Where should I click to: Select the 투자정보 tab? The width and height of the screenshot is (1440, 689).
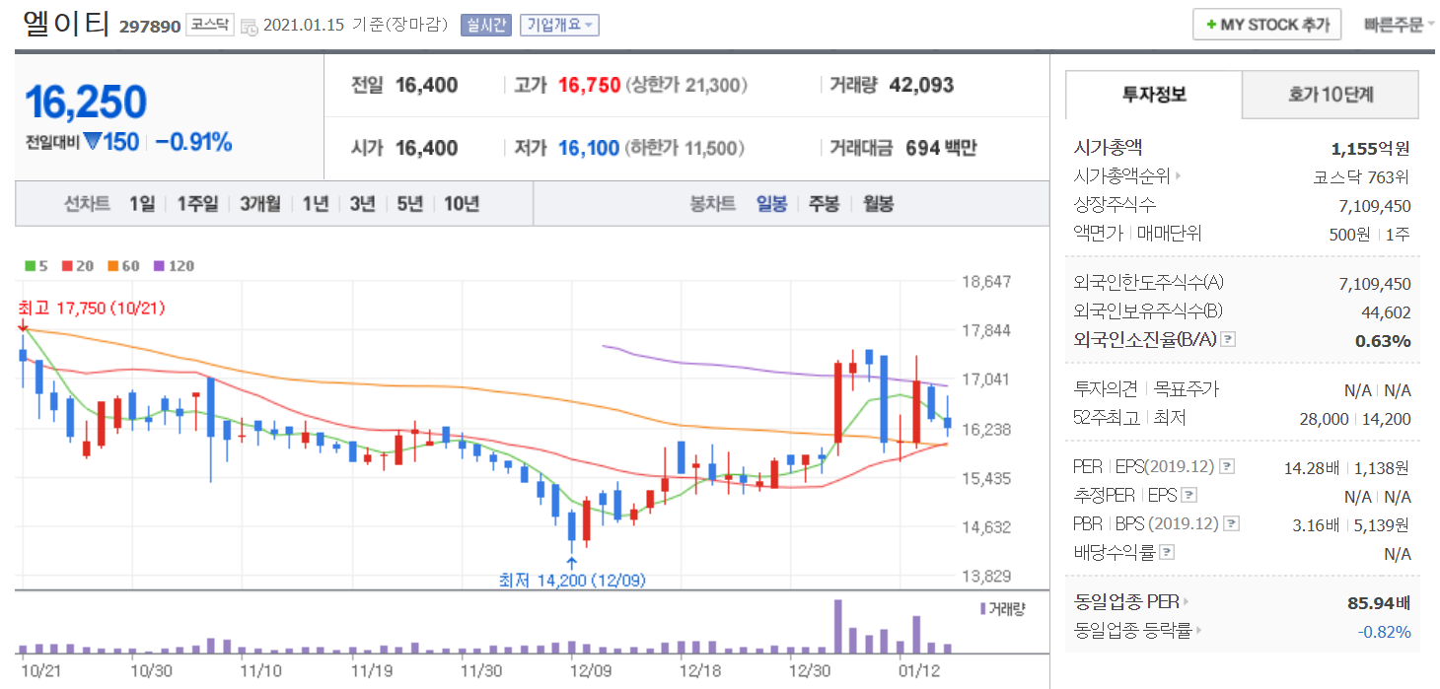pos(1154,95)
